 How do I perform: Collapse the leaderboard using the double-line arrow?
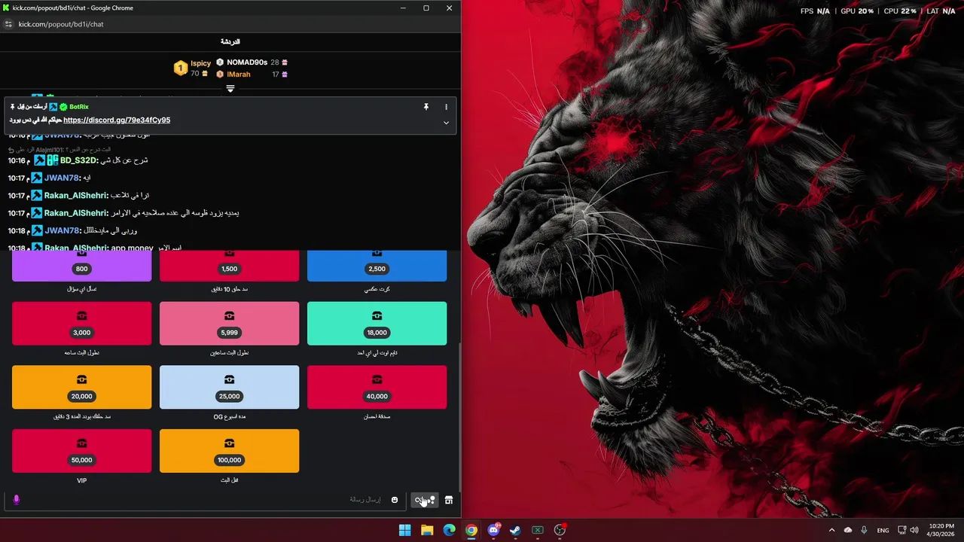[x=230, y=89]
